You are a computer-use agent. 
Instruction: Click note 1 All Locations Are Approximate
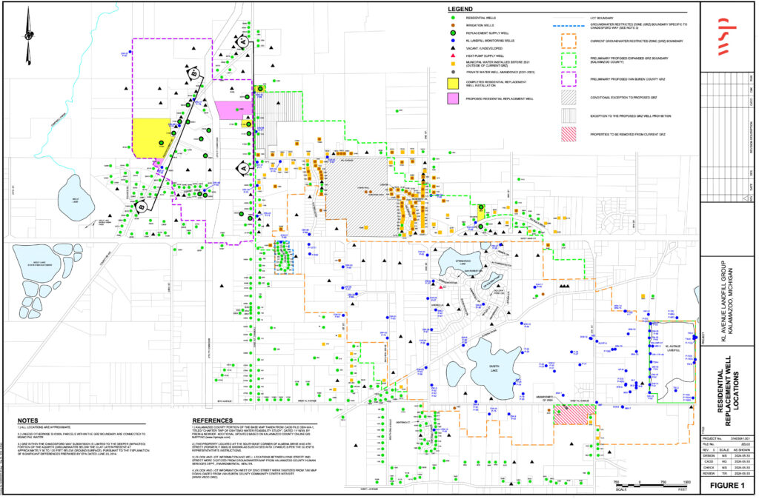coord(44,427)
